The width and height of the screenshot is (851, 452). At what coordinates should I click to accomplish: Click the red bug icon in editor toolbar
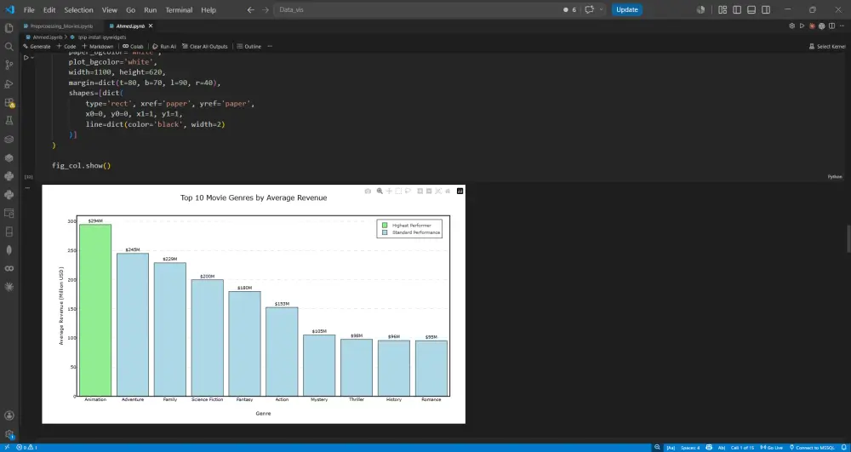coord(813,26)
